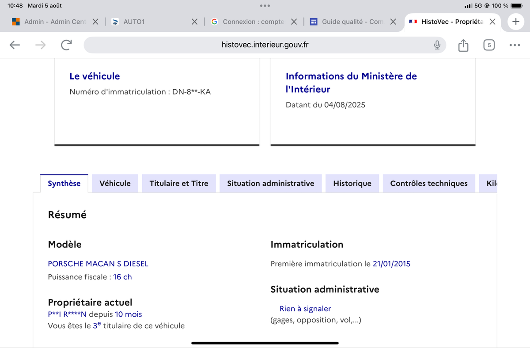This screenshot has width=530, height=348.
Task: Open the Situation administrative tab
Action: pos(271,183)
